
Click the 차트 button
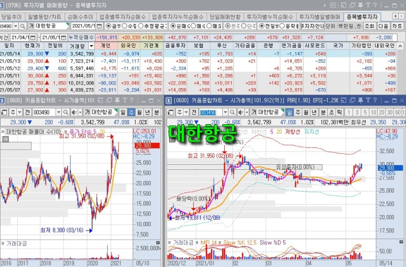397,26
